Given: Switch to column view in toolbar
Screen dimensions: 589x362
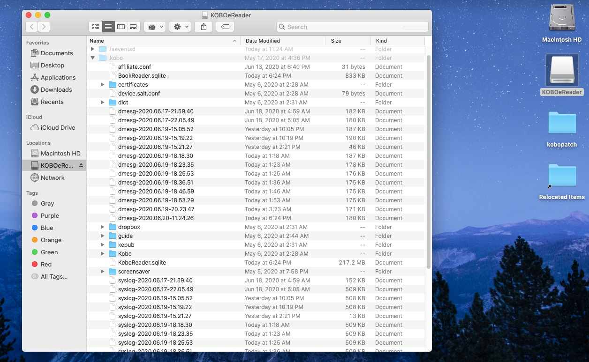Looking at the screenshot, I should click(121, 27).
